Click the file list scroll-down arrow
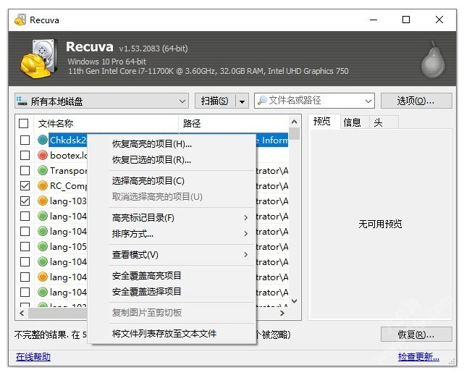Viewport: 464px width, 378px height. (x=294, y=301)
